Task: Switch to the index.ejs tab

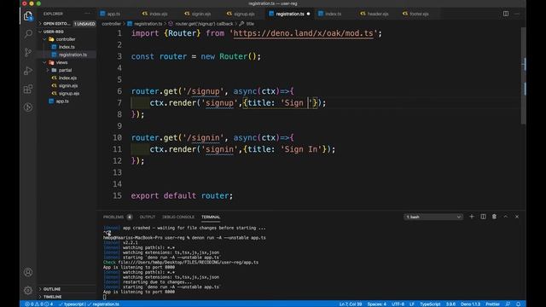Action: tap(159, 14)
